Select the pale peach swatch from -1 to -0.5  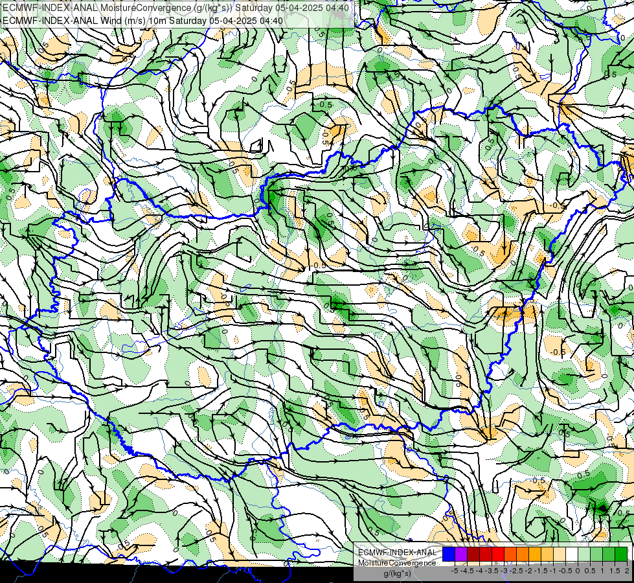pos(560,554)
